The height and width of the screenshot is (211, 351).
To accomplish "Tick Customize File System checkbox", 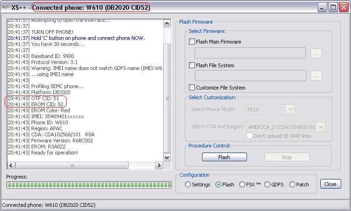I will (x=192, y=87).
